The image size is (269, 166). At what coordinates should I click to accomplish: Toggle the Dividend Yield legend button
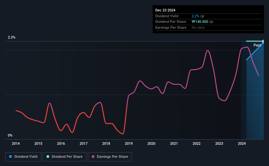pos(23,157)
